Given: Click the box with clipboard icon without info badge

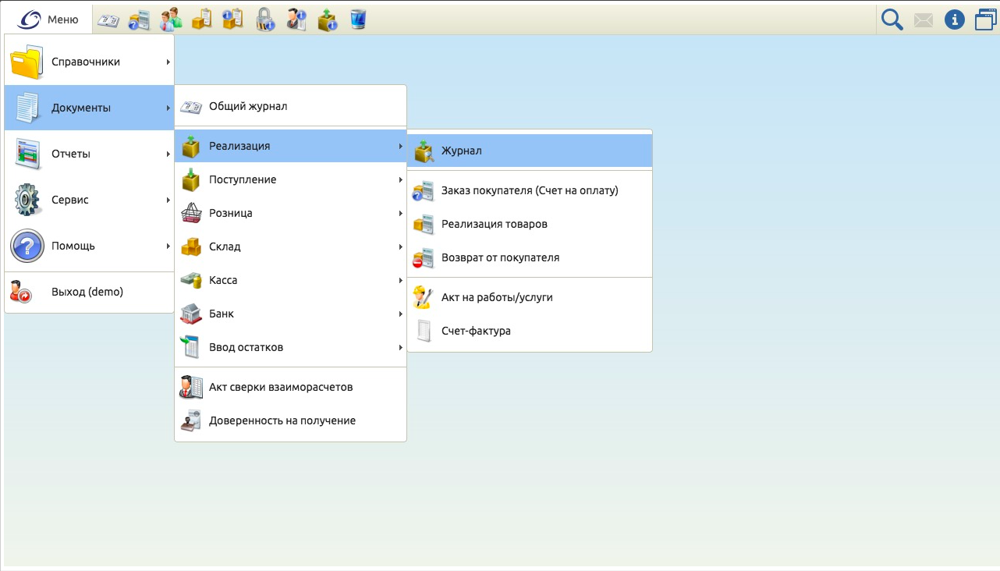Looking at the screenshot, I should click(202, 20).
